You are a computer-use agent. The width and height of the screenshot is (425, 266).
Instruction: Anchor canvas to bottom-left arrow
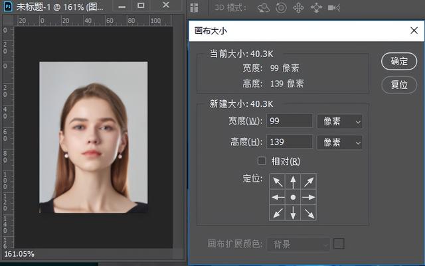(x=278, y=213)
